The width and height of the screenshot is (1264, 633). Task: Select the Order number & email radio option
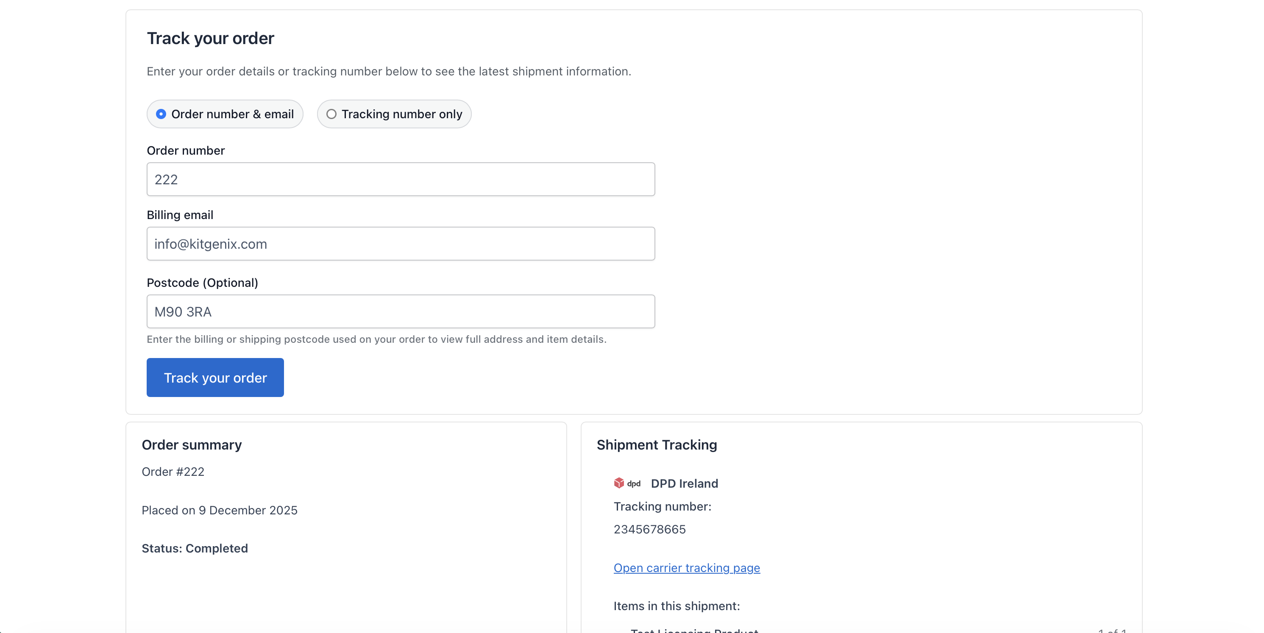point(161,114)
